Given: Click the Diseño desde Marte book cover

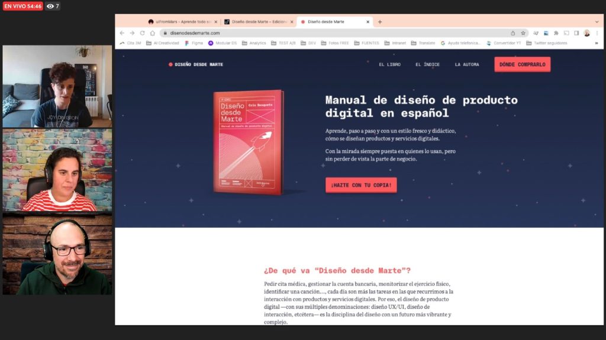Looking at the screenshot, I should pyautogui.click(x=249, y=142).
